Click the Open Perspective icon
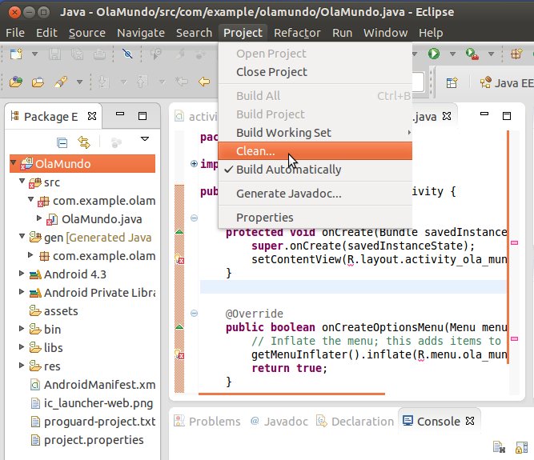 coord(452,82)
